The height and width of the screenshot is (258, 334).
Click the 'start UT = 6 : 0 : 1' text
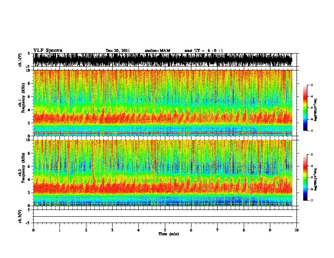(204, 51)
